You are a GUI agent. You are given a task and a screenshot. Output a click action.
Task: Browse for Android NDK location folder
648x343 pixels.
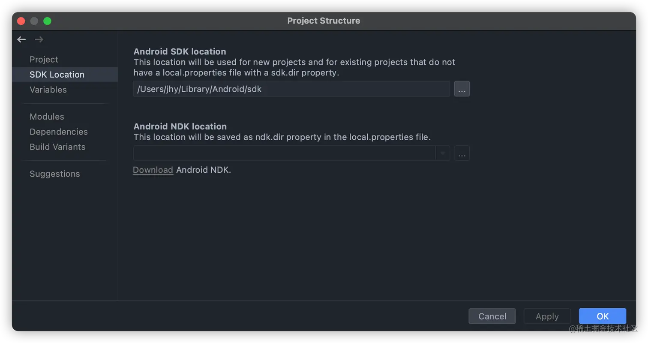click(462, 153)
